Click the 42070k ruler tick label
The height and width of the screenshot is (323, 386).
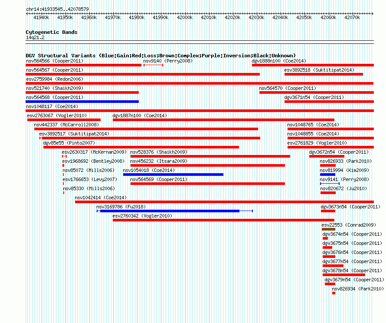352,17
